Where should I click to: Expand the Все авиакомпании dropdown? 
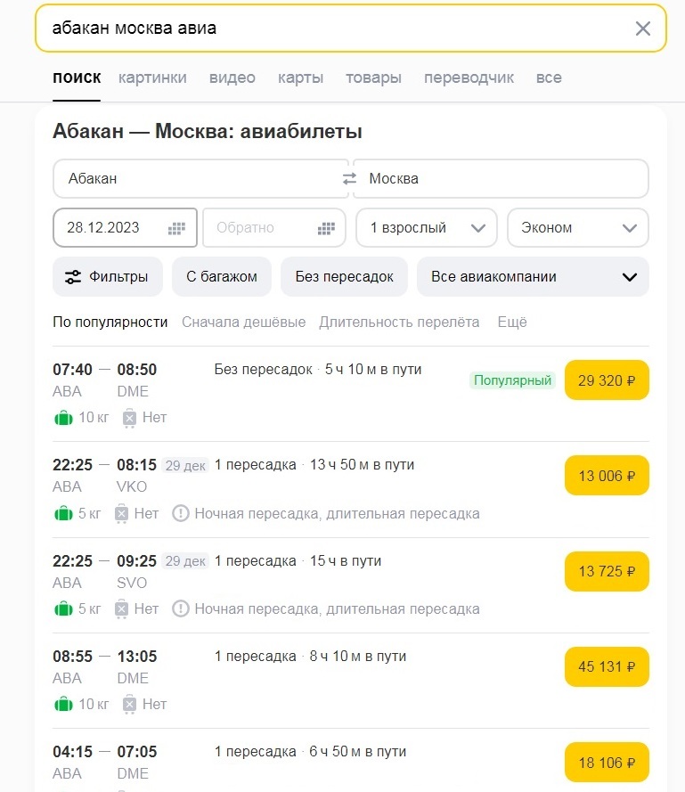point(533,277)
